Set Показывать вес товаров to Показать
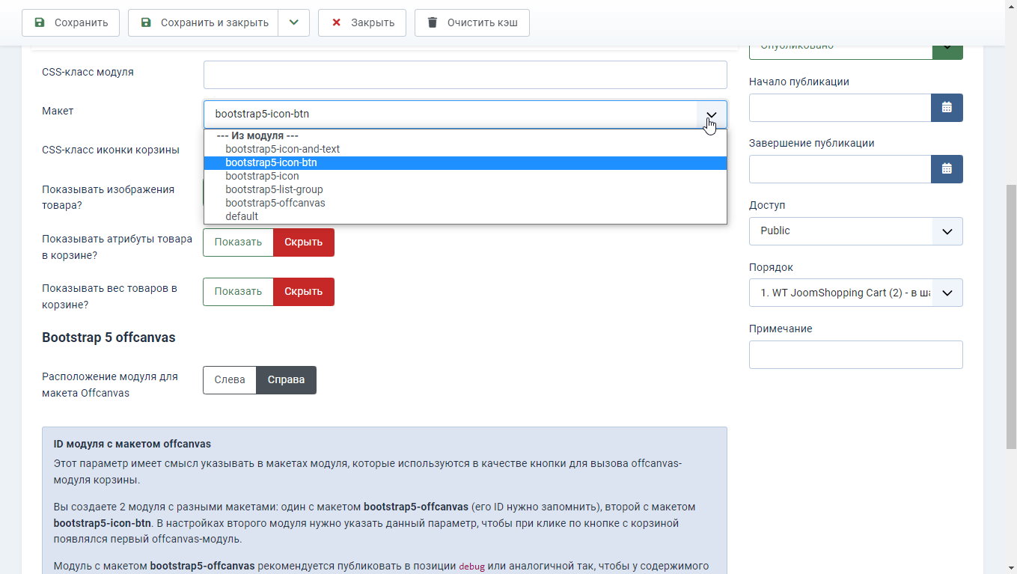 [x=238, y=292]
